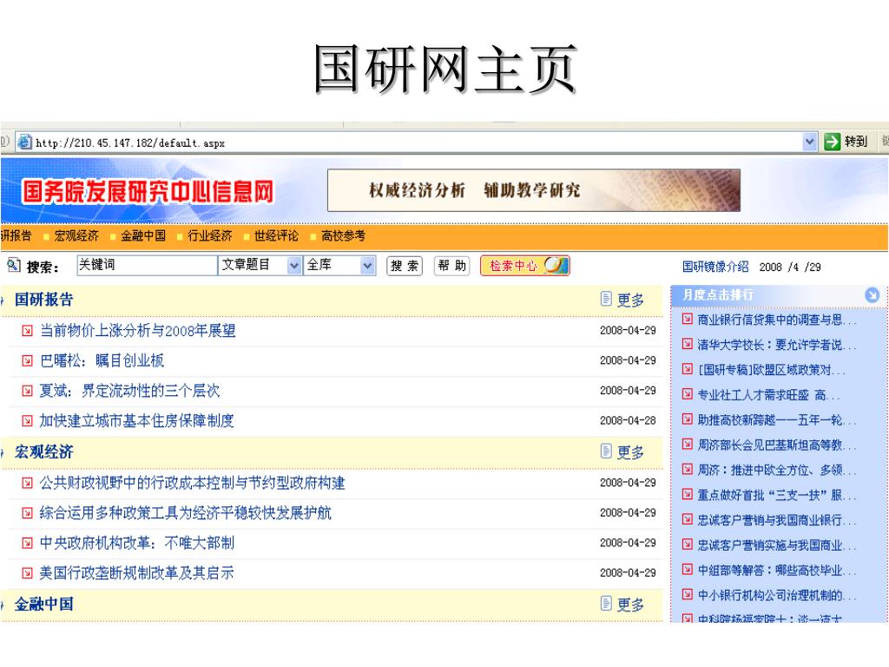This screenshot has width=889, height=667.
Task: Click red arrow icon beside 公共财政视野中的行政成本控制
Action: (x=27, y=483)
